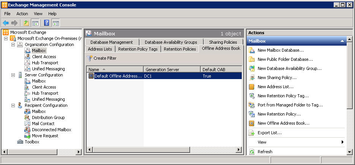Click Port from Managed Folder to Tag icon

252,105
